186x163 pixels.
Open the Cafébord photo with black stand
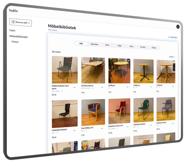[143, 71]
